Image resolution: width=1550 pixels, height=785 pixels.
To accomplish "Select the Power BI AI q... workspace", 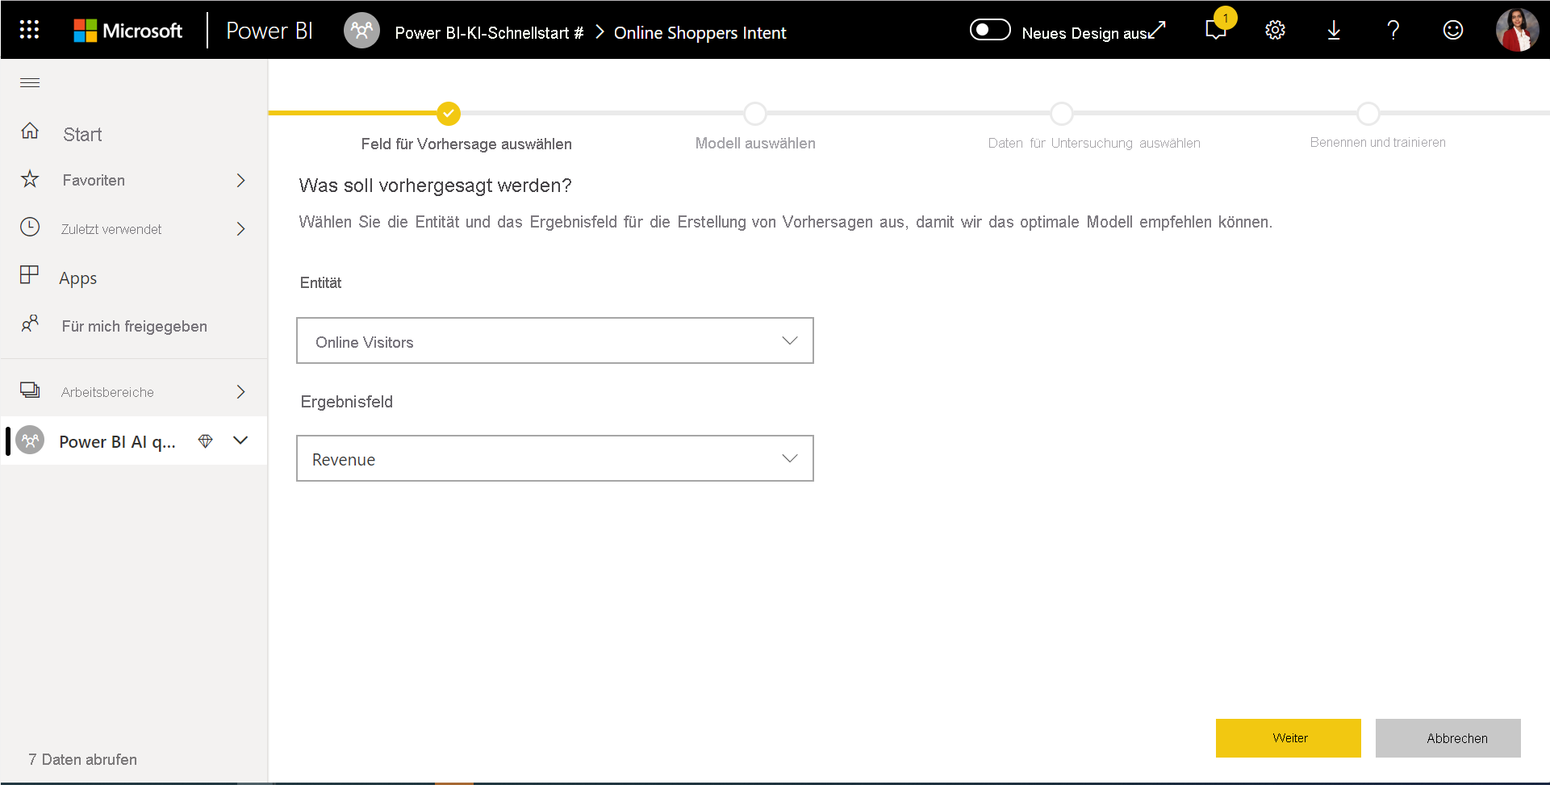I will tap(117, 441).
